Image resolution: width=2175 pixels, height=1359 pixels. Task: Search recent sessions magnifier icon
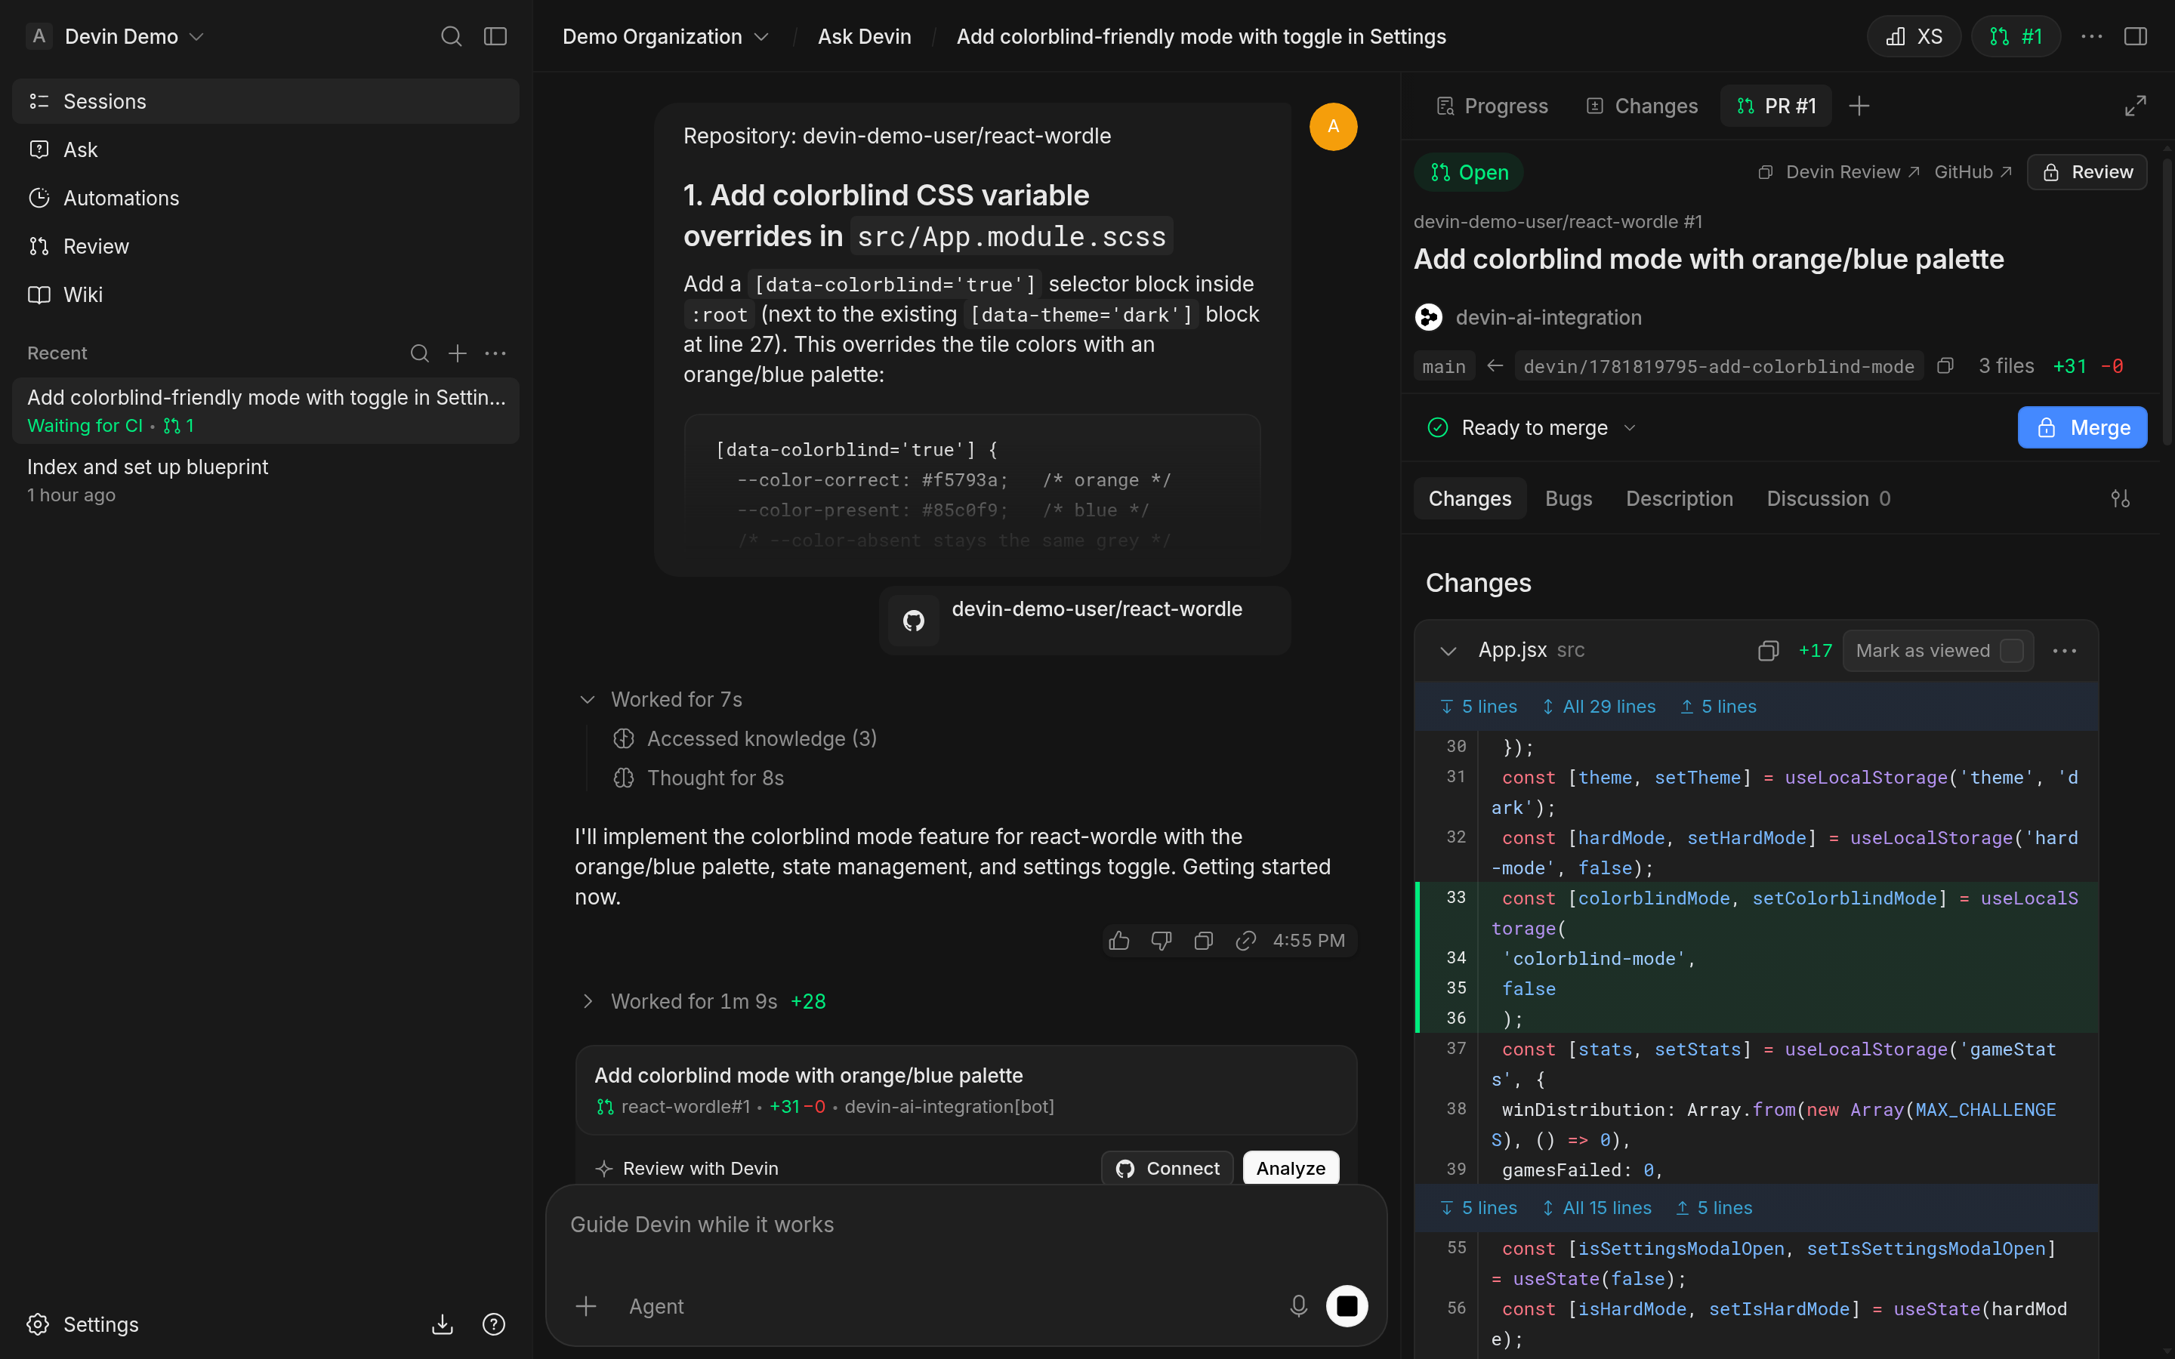click(419, 353)
